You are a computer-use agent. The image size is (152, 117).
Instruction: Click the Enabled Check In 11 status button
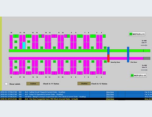click(33, 83)
